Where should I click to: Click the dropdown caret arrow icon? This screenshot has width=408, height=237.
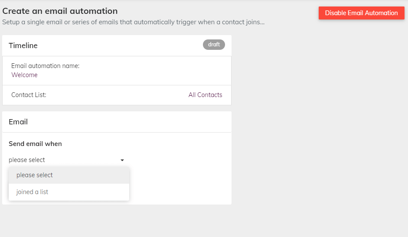(122, 160)
